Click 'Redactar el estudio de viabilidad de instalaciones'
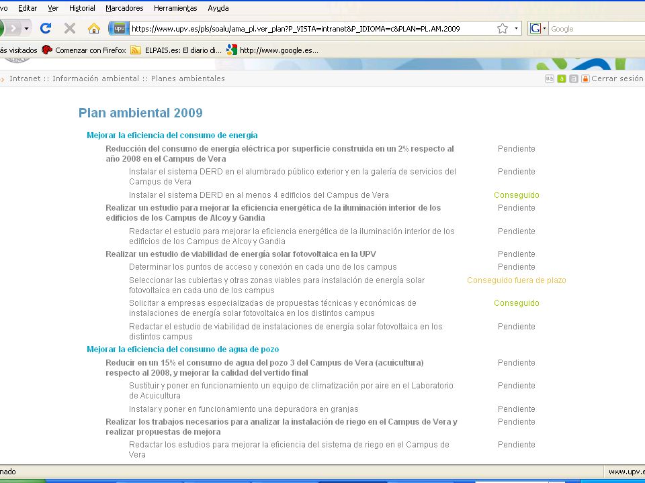 tap(286, 331)
